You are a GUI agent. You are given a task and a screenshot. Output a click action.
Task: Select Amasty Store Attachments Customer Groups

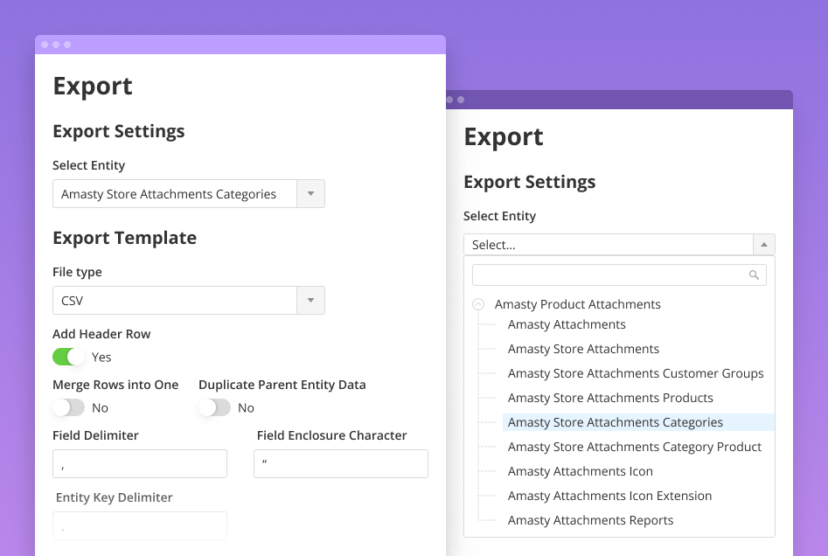point(636,373)
